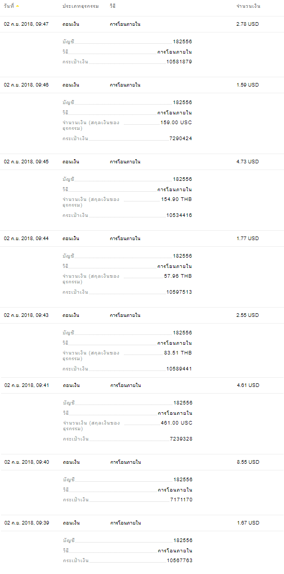Click the วิธี column header
This screenshot has height=574, width=284.
[113, 6]
